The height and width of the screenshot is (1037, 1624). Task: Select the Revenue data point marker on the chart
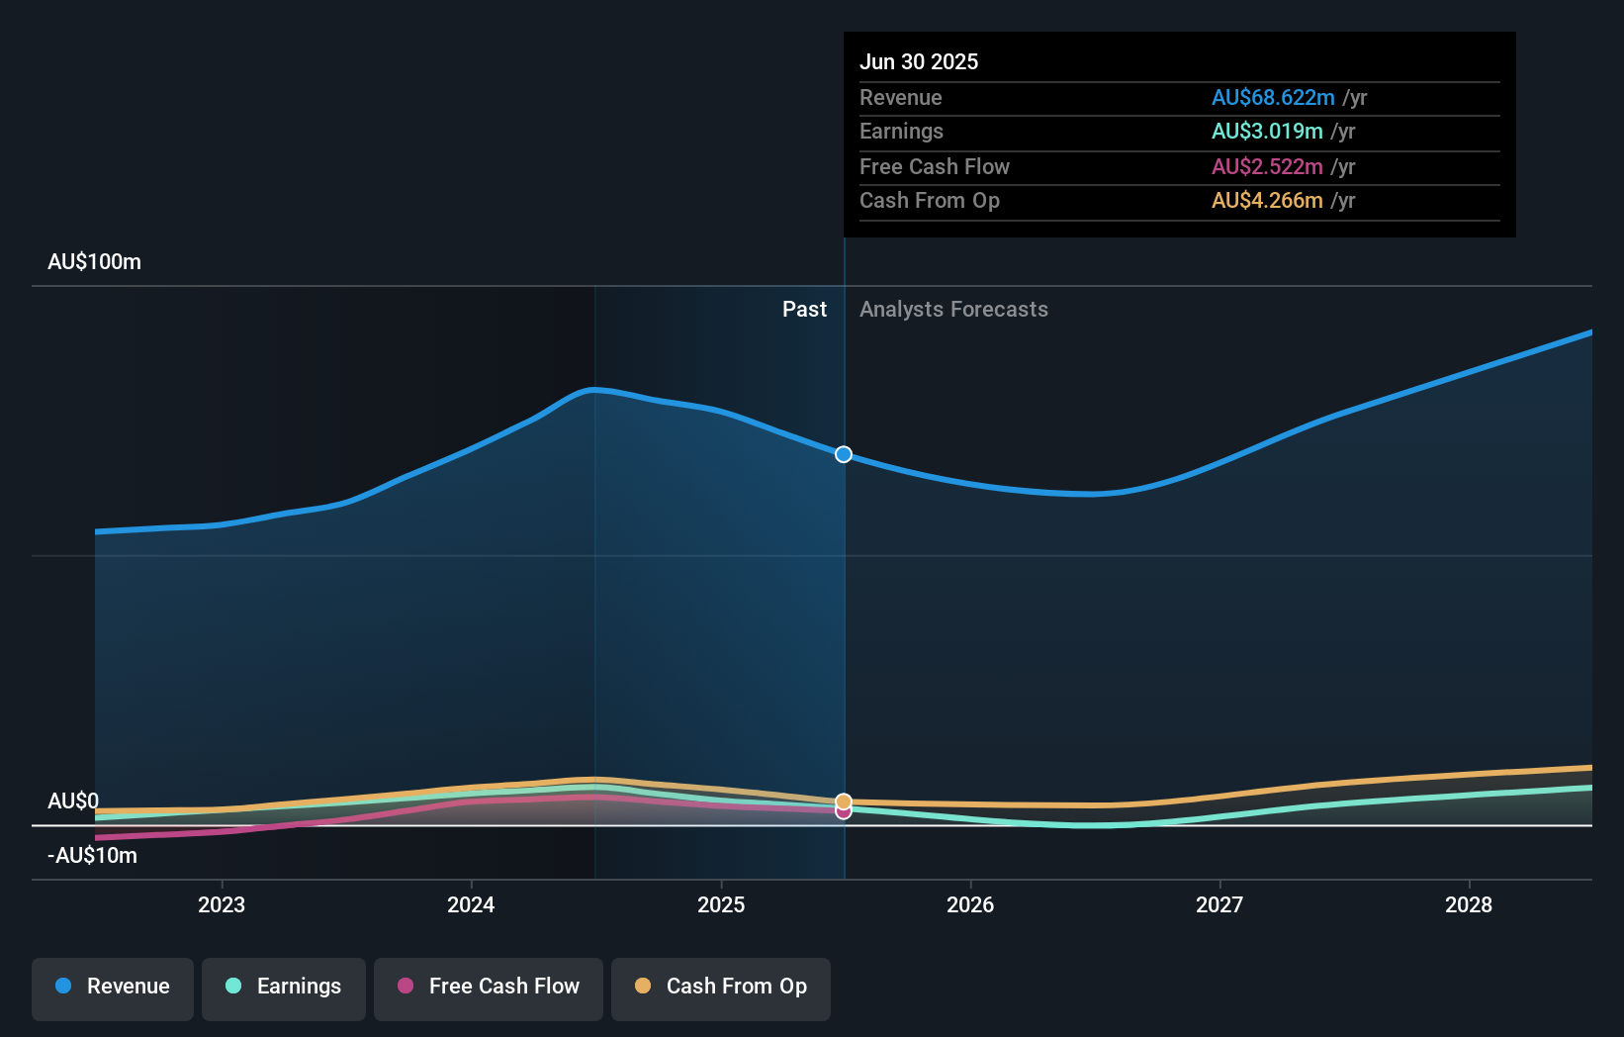click(x=843, y=454)
